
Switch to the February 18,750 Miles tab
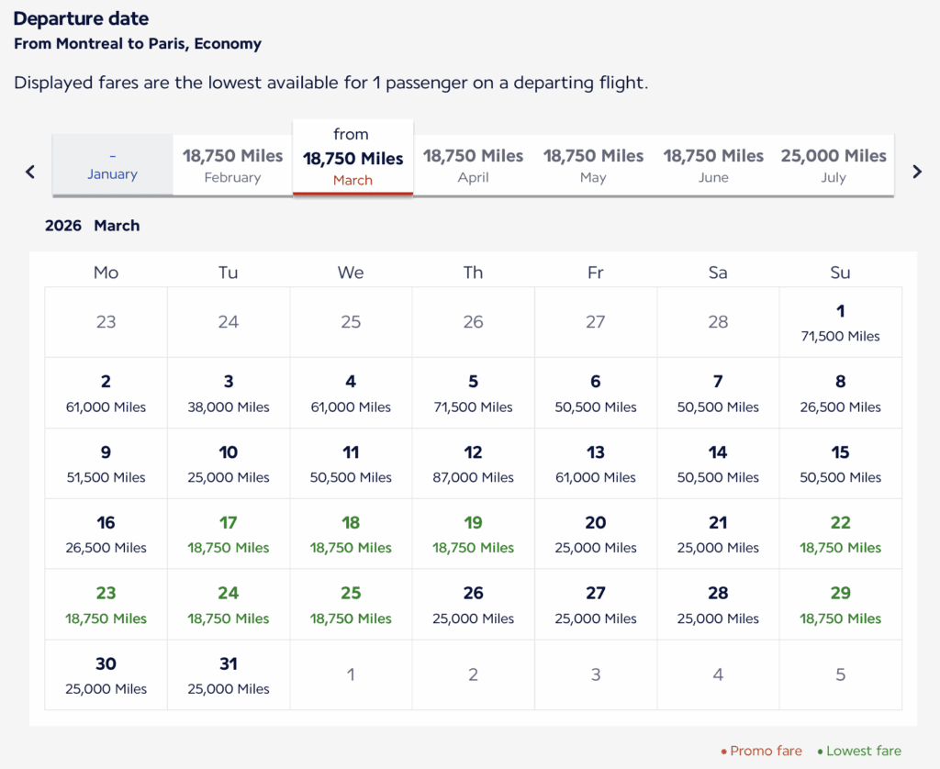[232, 165]
